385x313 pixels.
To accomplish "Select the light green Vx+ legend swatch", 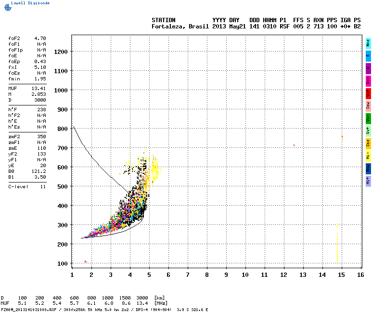I will coord(368,131).
